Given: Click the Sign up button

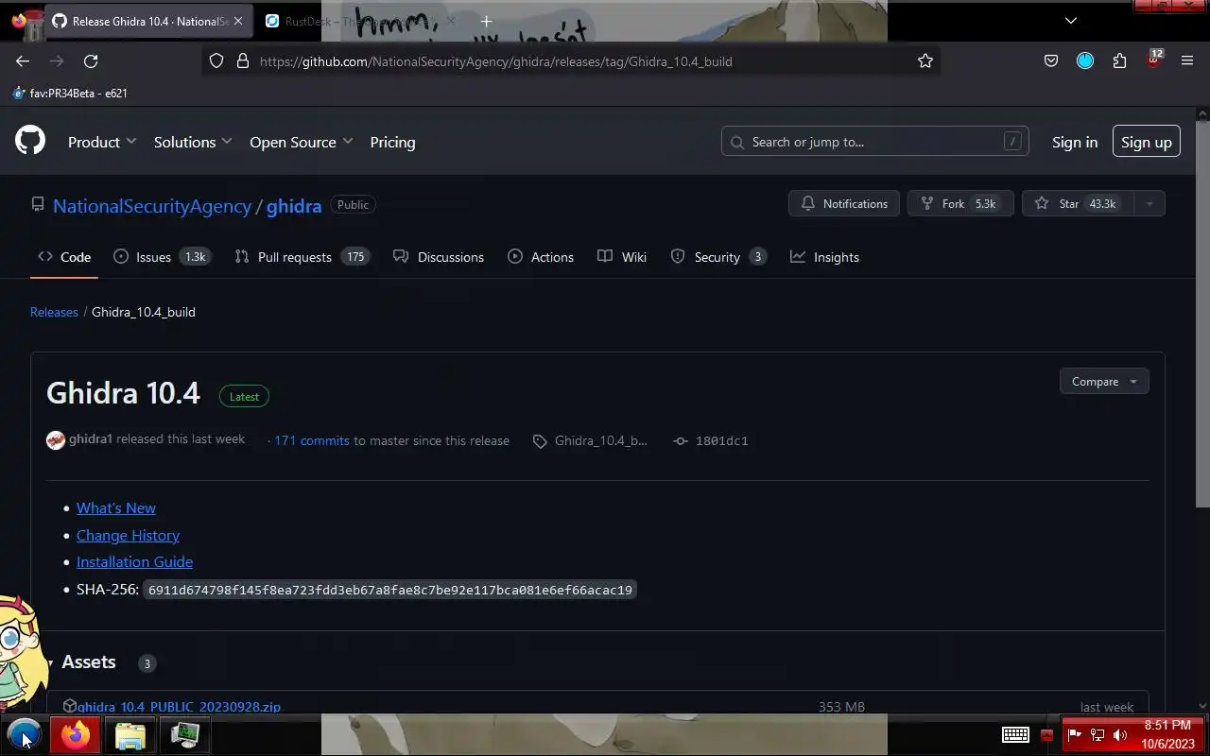Looking at the screenshot, I should (x=1146, y=142).
